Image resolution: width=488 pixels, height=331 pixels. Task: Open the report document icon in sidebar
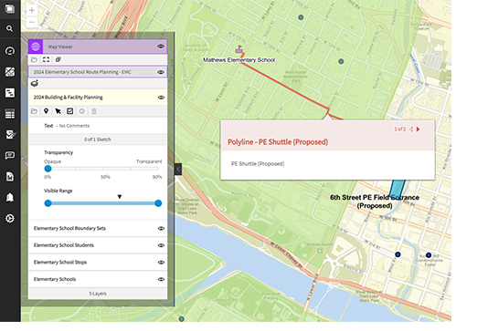pyautogui.click(x=10, y=176)
